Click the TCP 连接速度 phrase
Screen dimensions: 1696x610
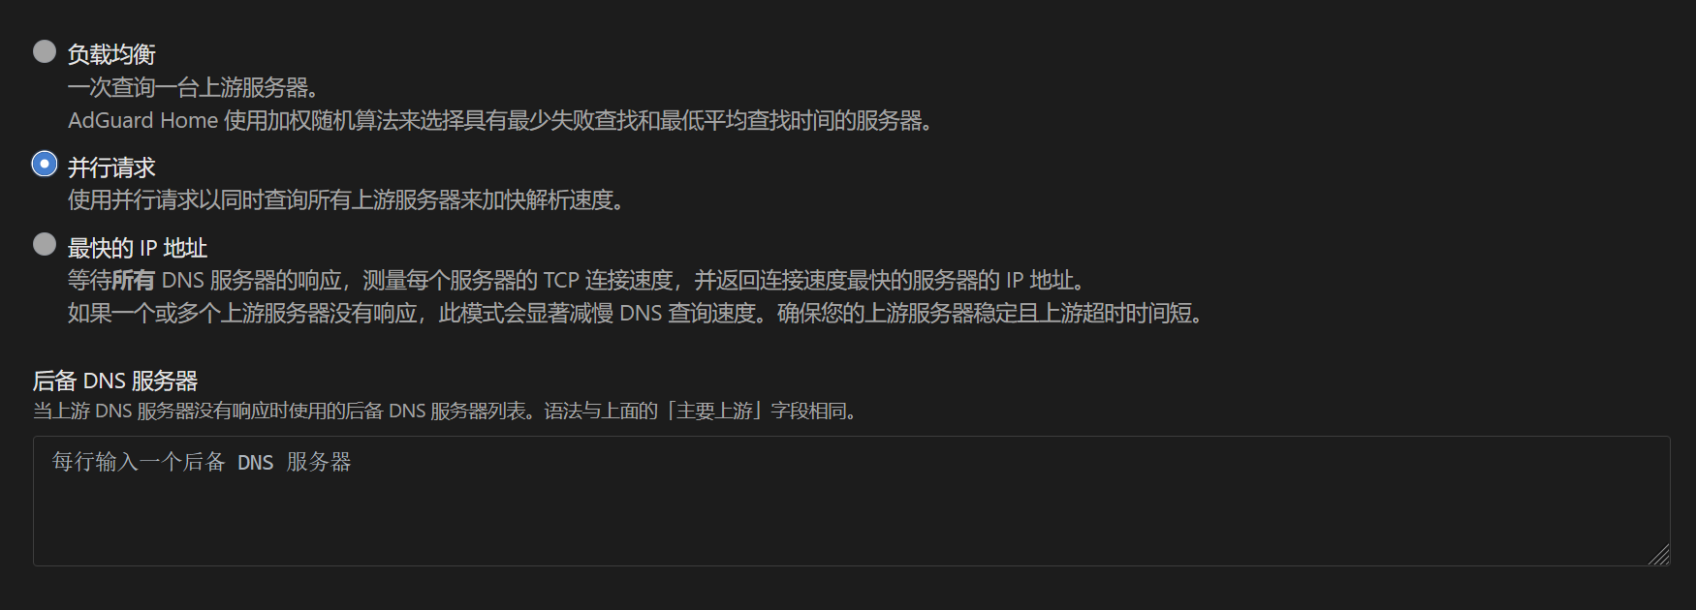pos(608,280)
